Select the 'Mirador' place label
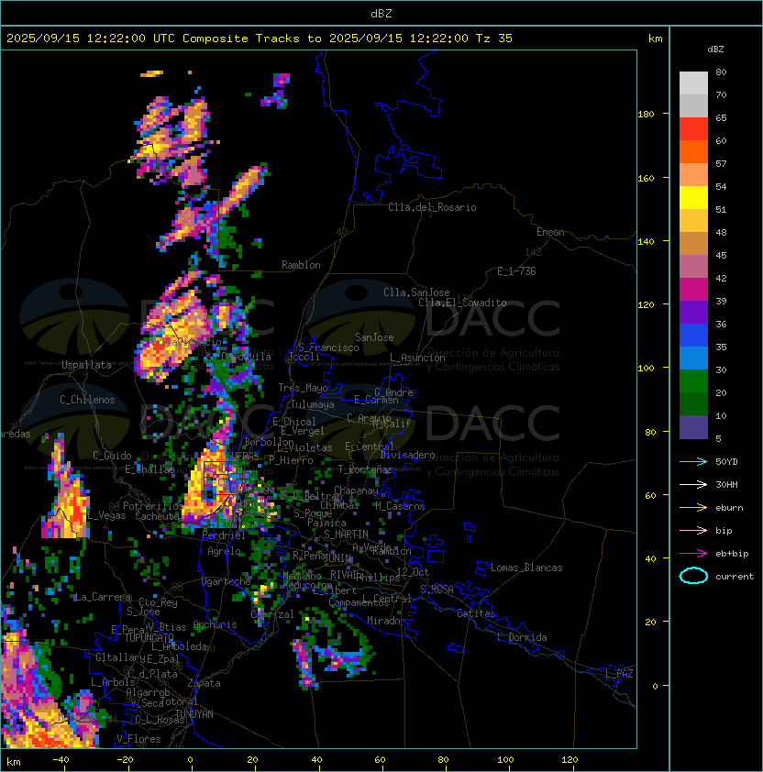The image size is (763, 772). pyautogui.click(x=386, y=621)
